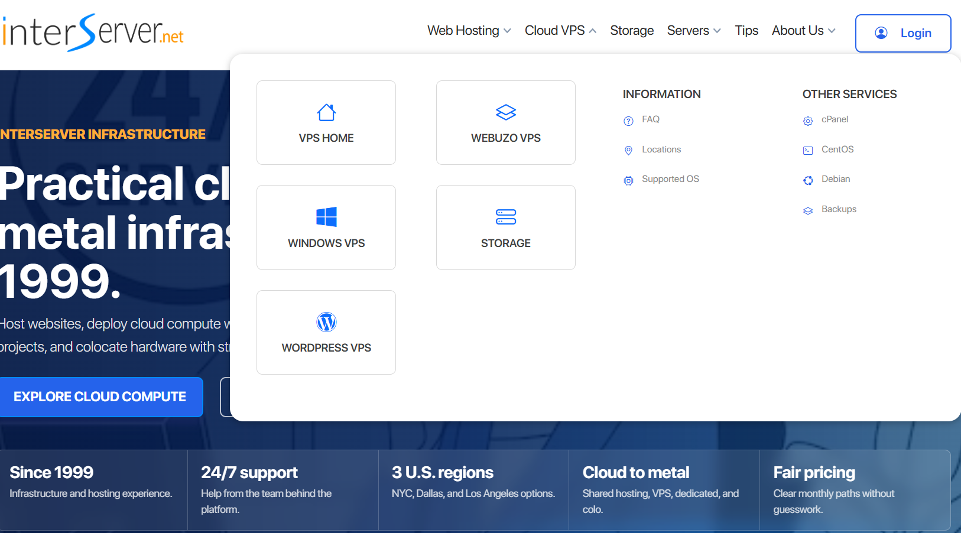Viewport: 961px width, 533px height.
Task: Click Explore Cloud Compute button
Action: [x=100, y=396]
